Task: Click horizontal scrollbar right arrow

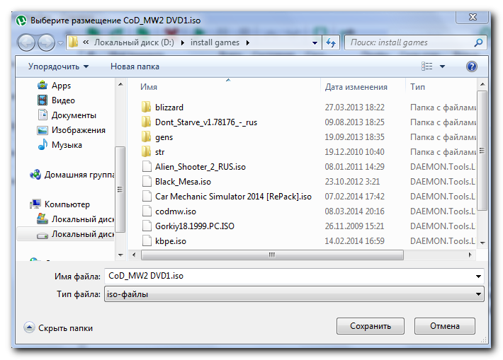Action: click(470, 255)
